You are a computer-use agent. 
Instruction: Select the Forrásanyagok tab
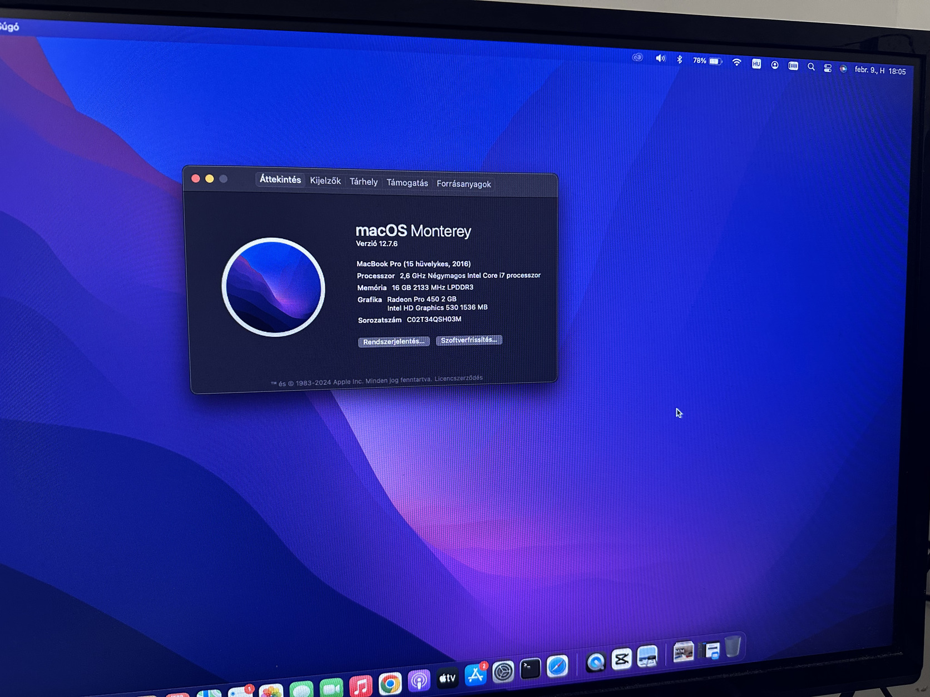pyautogui.click(x=464, y=184)
